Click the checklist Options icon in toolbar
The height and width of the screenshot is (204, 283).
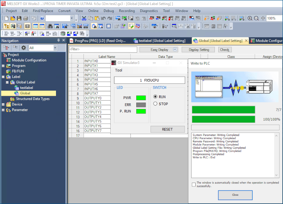pyautogui.click(x=108, y=26)
